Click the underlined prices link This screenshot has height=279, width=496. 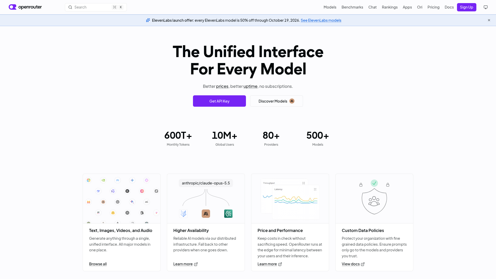pos(222,86)
